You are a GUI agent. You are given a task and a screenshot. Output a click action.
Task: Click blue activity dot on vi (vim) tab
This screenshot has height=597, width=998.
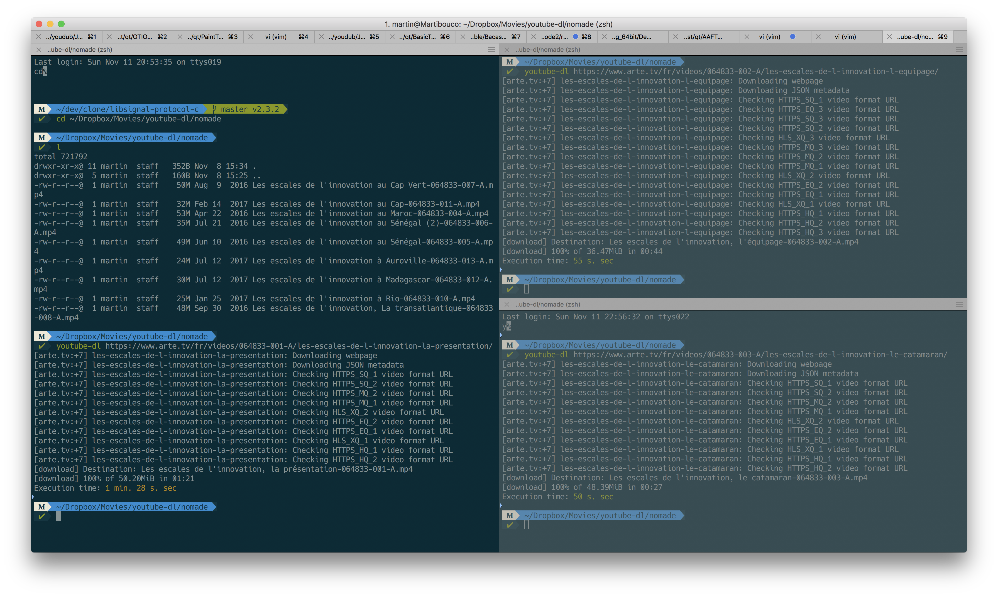[792, 36]
